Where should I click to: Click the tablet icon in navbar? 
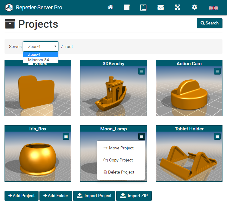tap(143, 8)
